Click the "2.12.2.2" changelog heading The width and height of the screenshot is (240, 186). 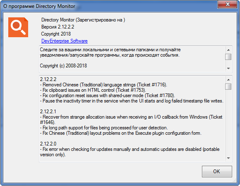pos(48,79)
